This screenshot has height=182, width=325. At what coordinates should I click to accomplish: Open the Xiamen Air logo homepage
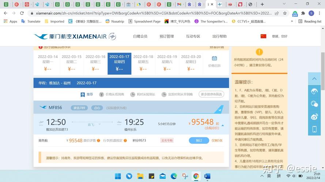pyautogui.click(x=75, y=36)
